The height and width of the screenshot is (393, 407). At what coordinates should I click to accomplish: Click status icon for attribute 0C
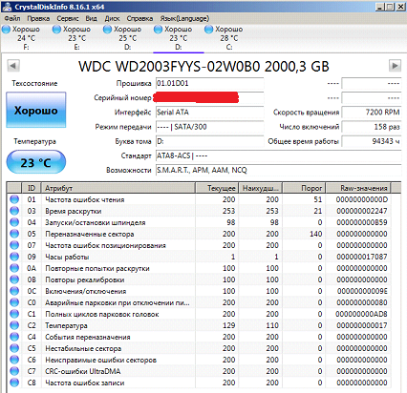coord(14,291)
